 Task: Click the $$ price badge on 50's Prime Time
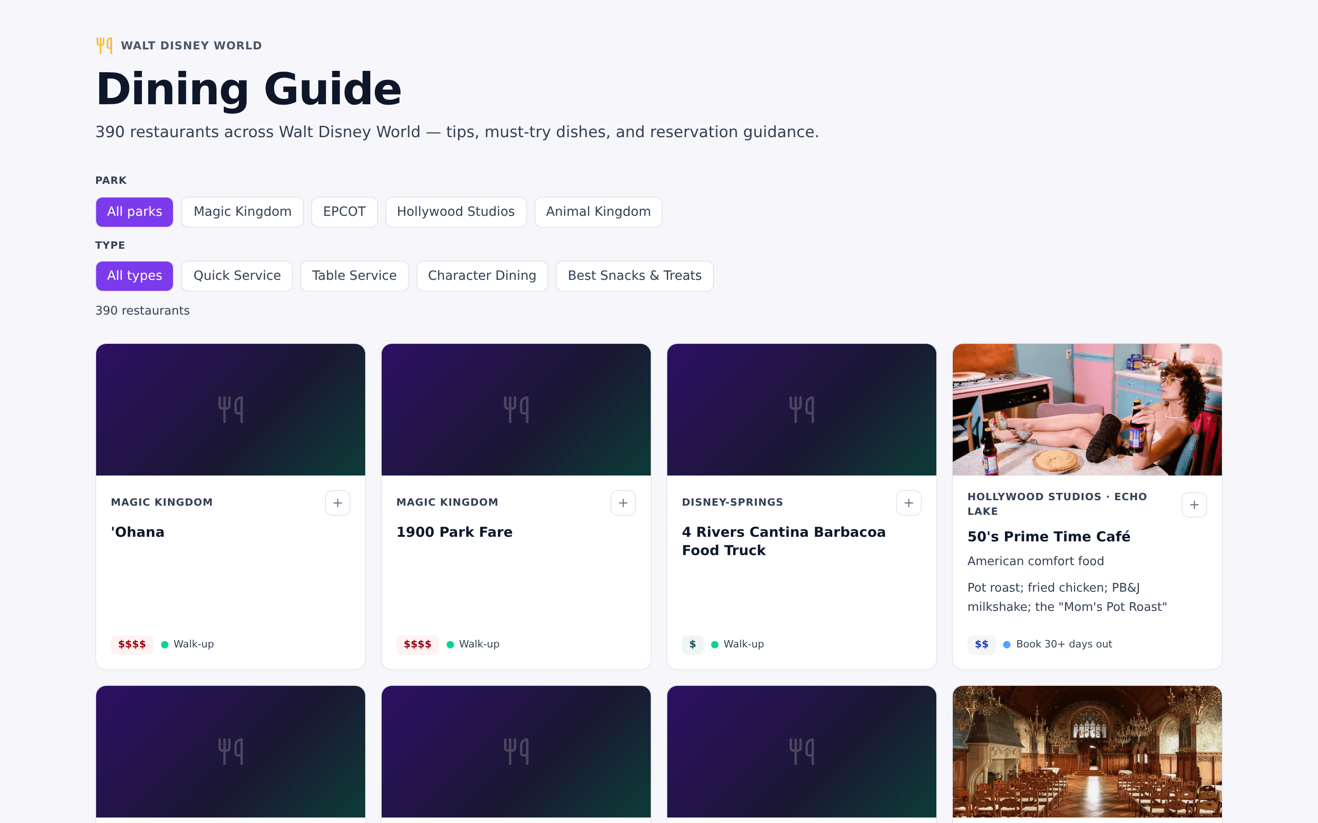[982, 645]
